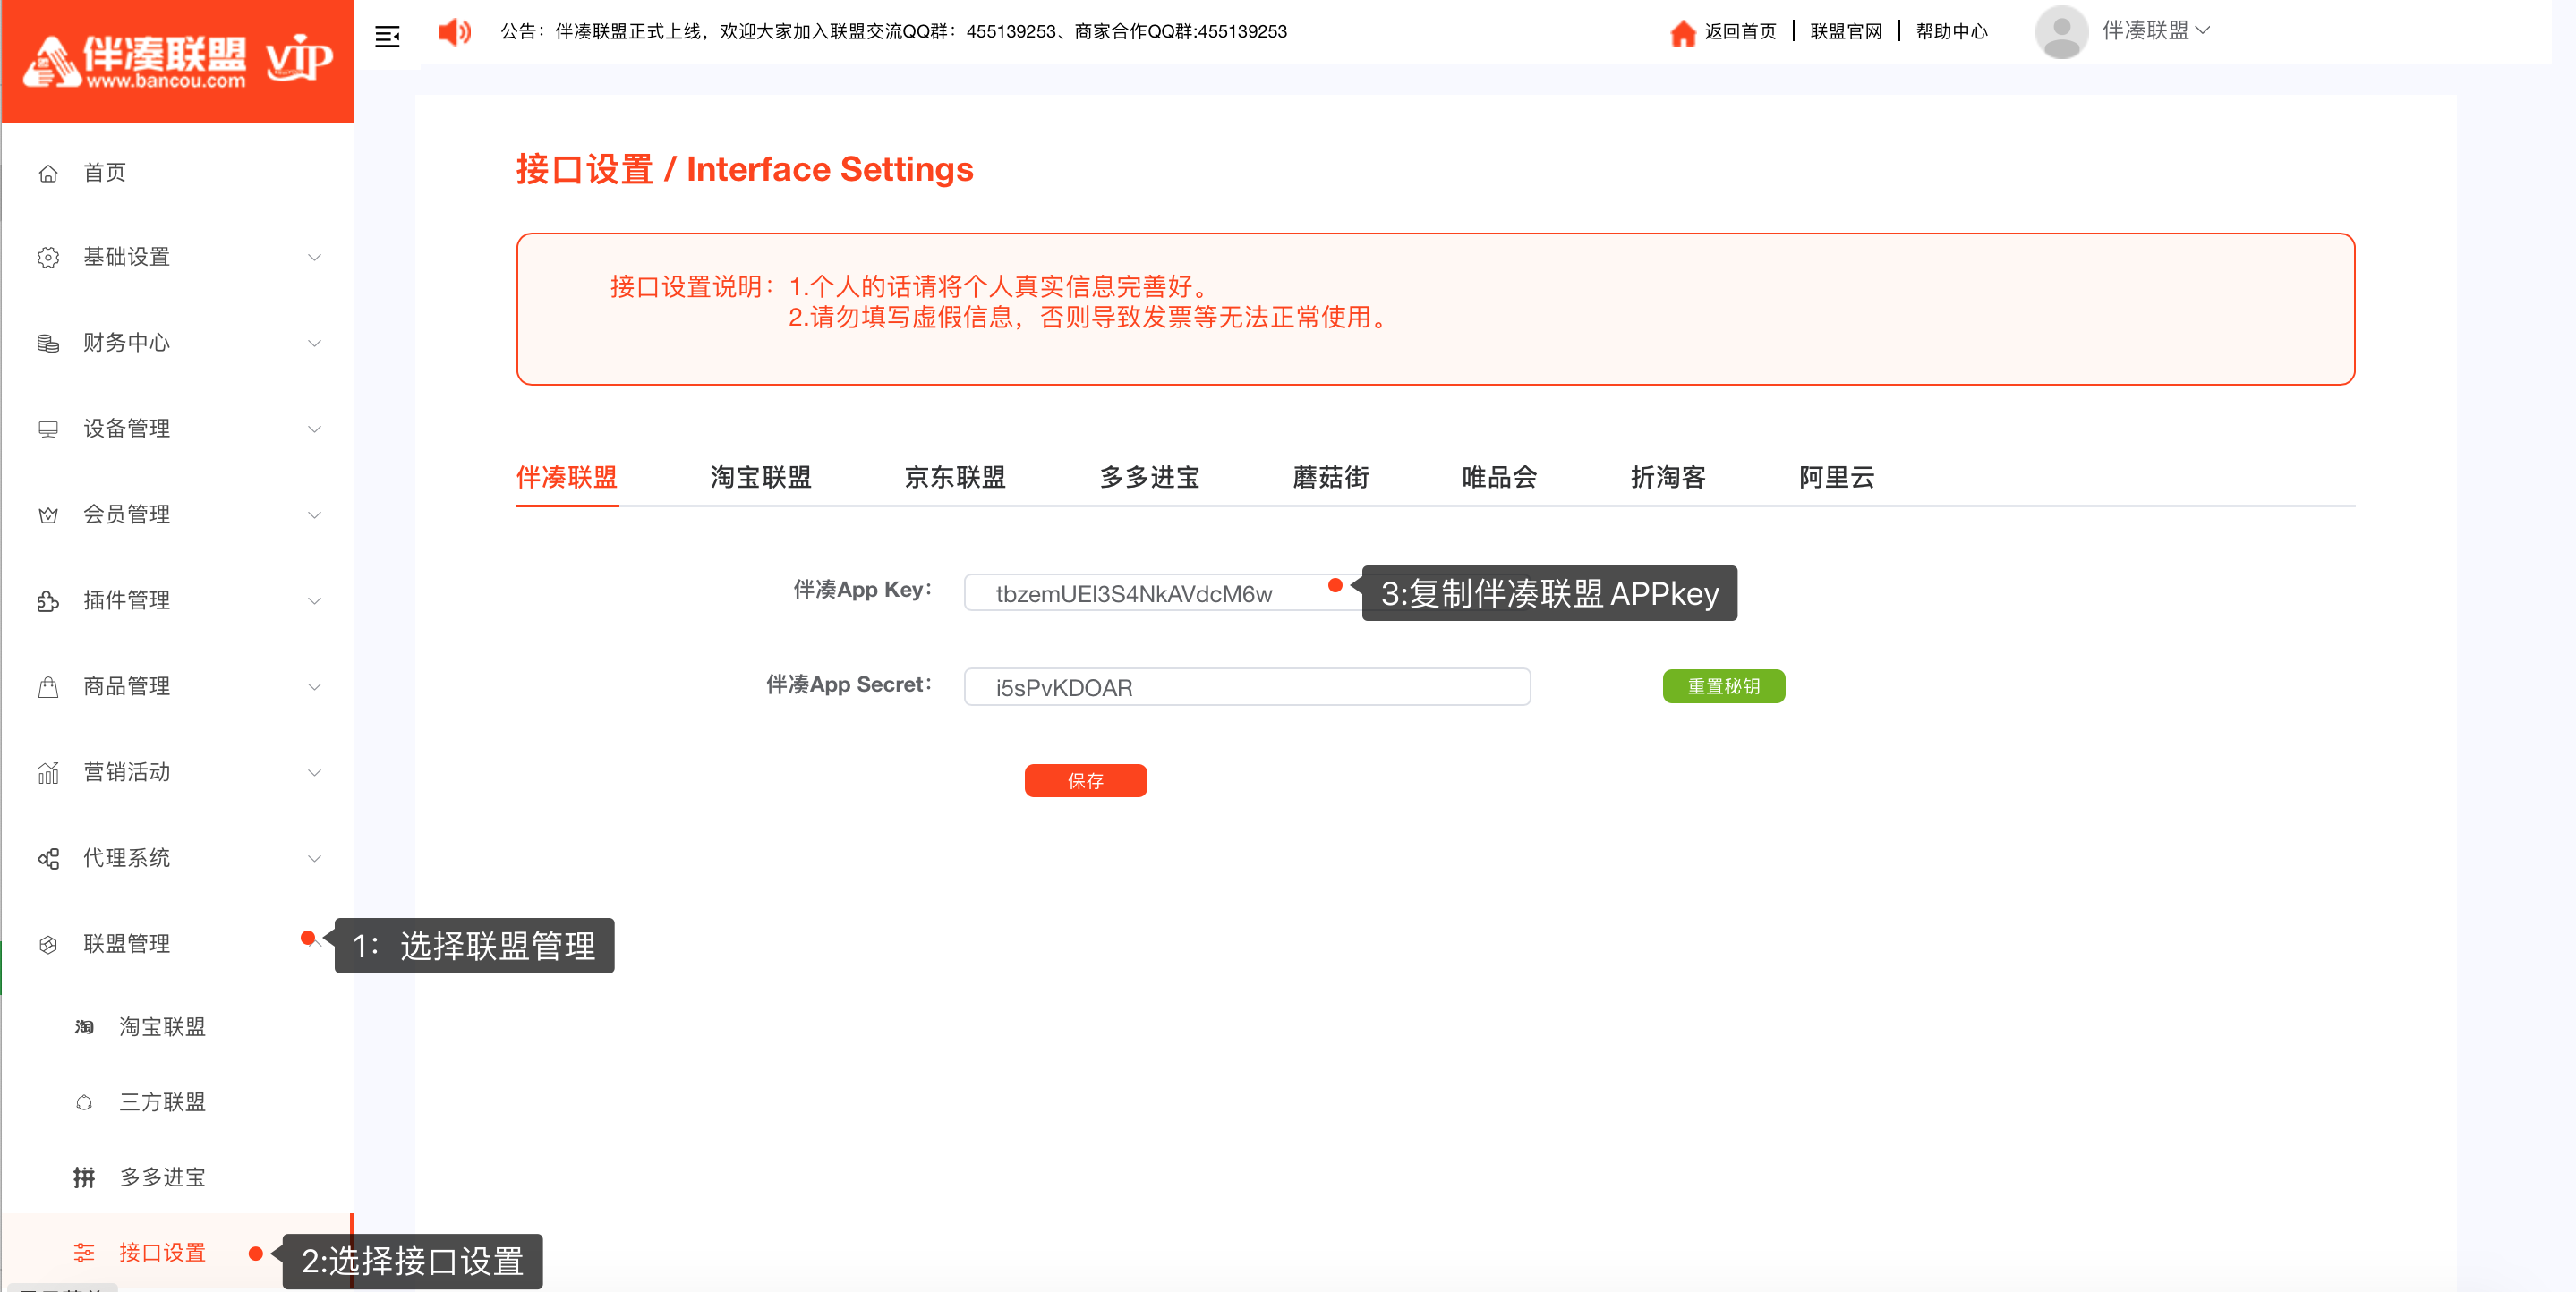The image size is (2576, 1292).
Task: Click the 首页 house icon in sidebar
Action: [x=48, y=173]
